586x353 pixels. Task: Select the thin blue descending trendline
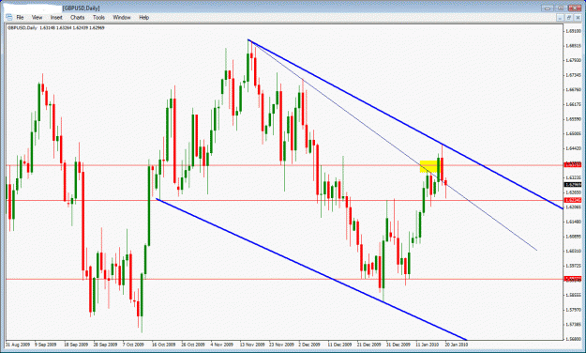coord(393,146)
